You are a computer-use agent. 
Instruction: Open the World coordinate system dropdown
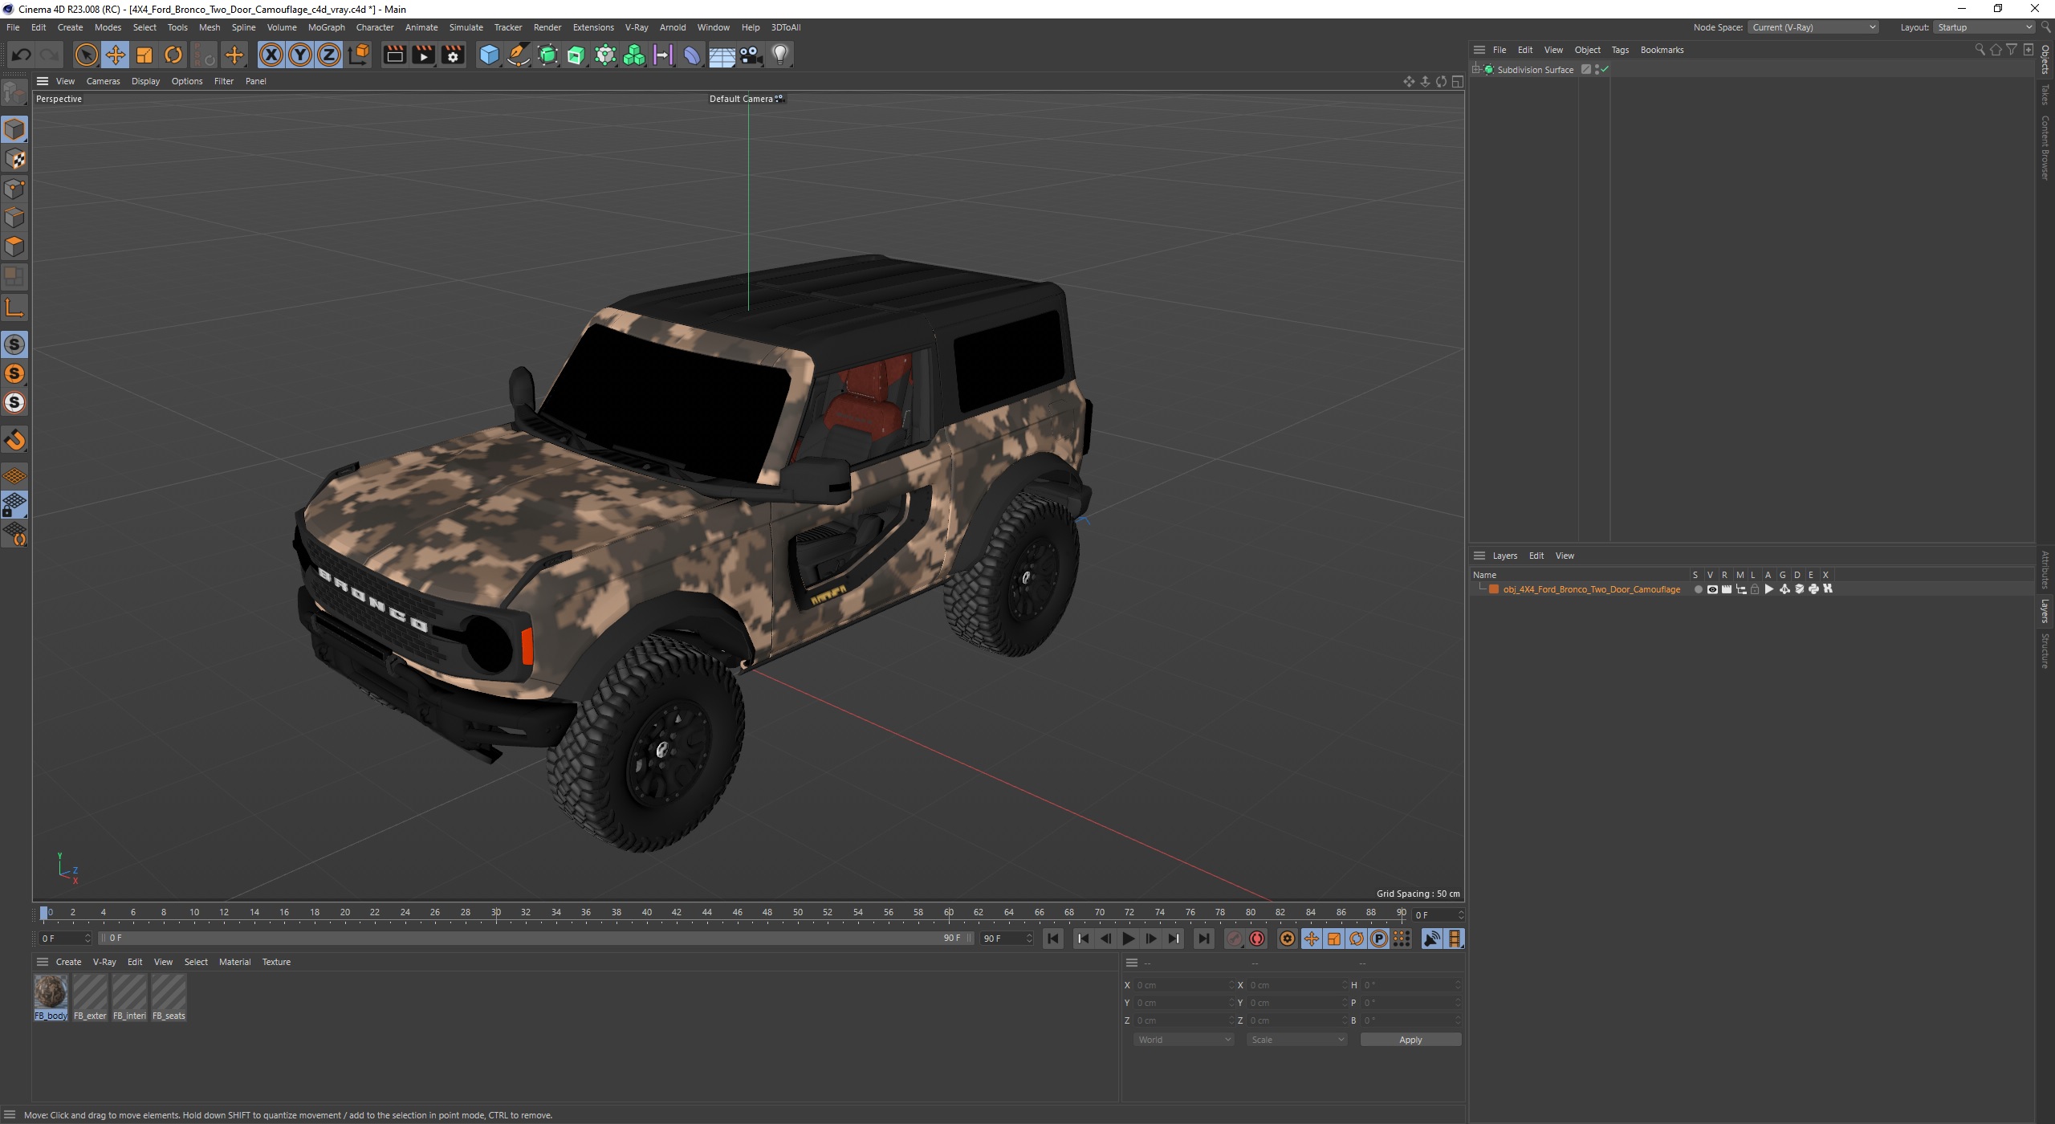[x=1183, y=1040]
